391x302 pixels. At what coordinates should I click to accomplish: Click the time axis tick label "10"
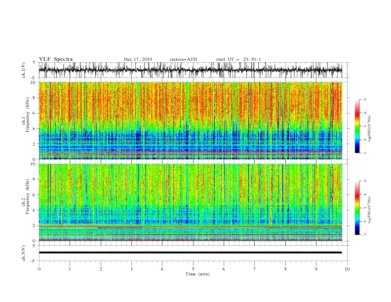[x=347, y=269]
